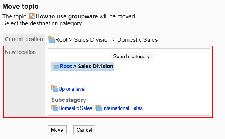The height and width of the screenshot is (139, 225).
Task: Click the International Sales folder icon
Action: [99, 108]
